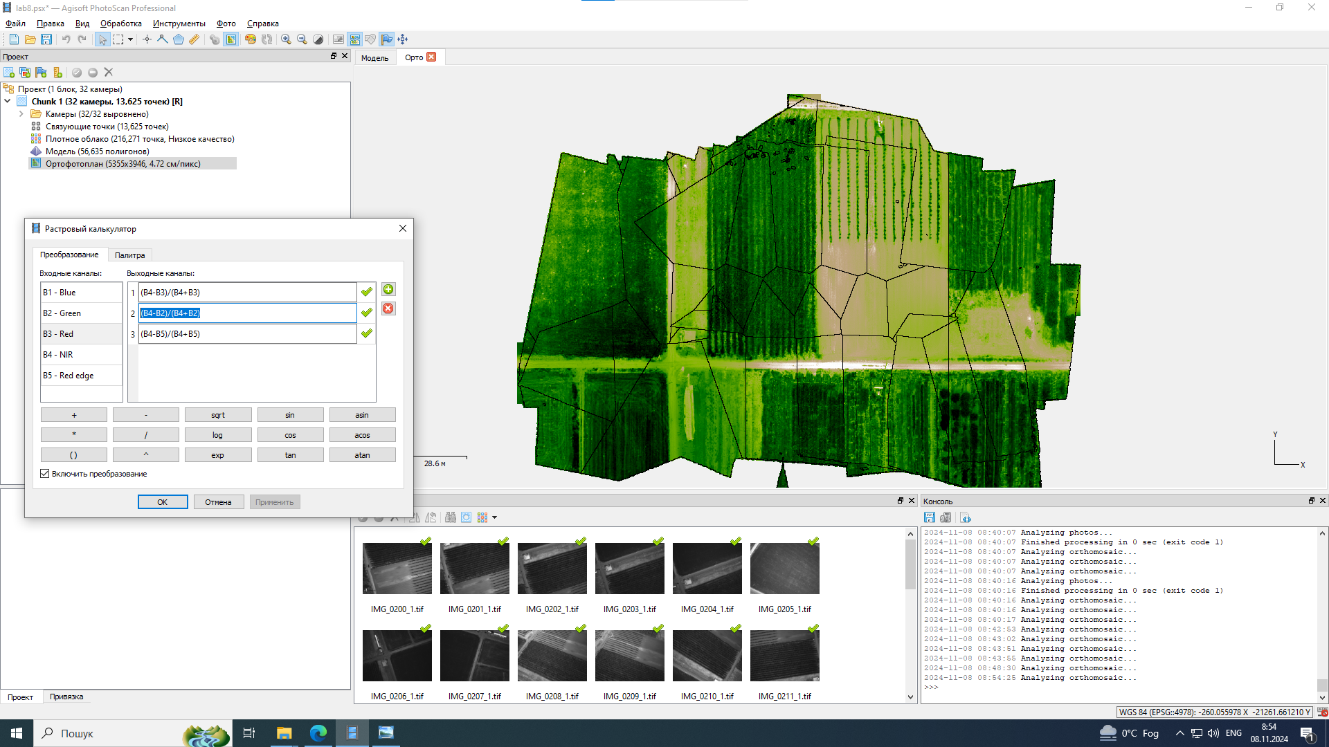
Task: Remove output channel with red X icon
Action: click(388, 308)
